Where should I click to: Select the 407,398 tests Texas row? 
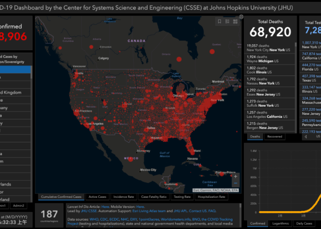310,78
